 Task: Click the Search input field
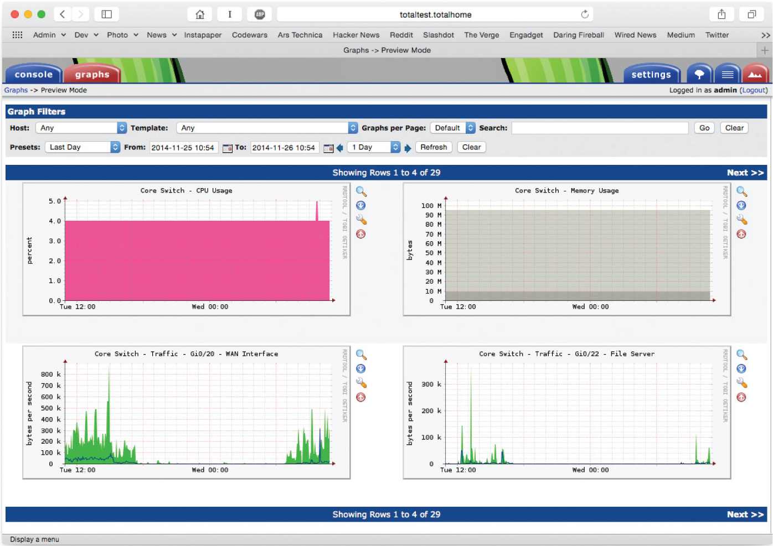pyautogui.click(x=600, y=128)
